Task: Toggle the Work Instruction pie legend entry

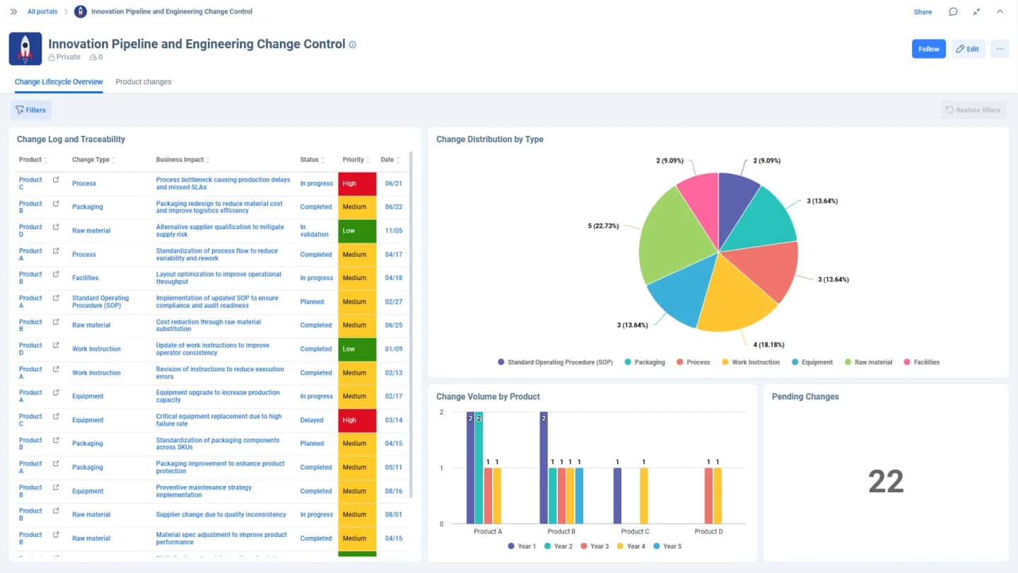Action: pos(751,362)
